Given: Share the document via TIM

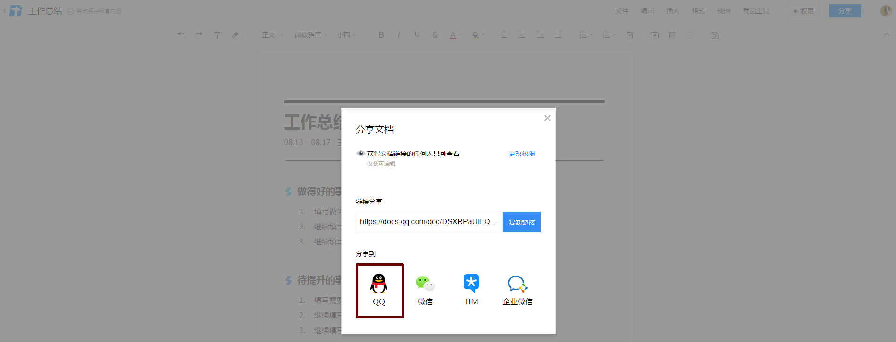Looking at the screenshot, I should 471,290.
